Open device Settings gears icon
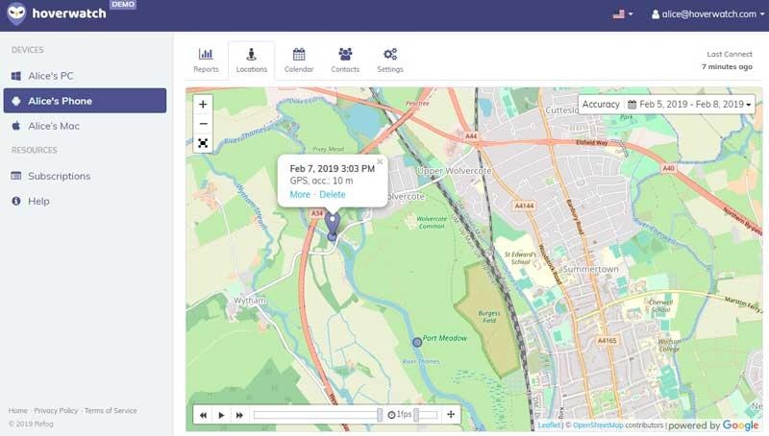 tap(390, 61)
